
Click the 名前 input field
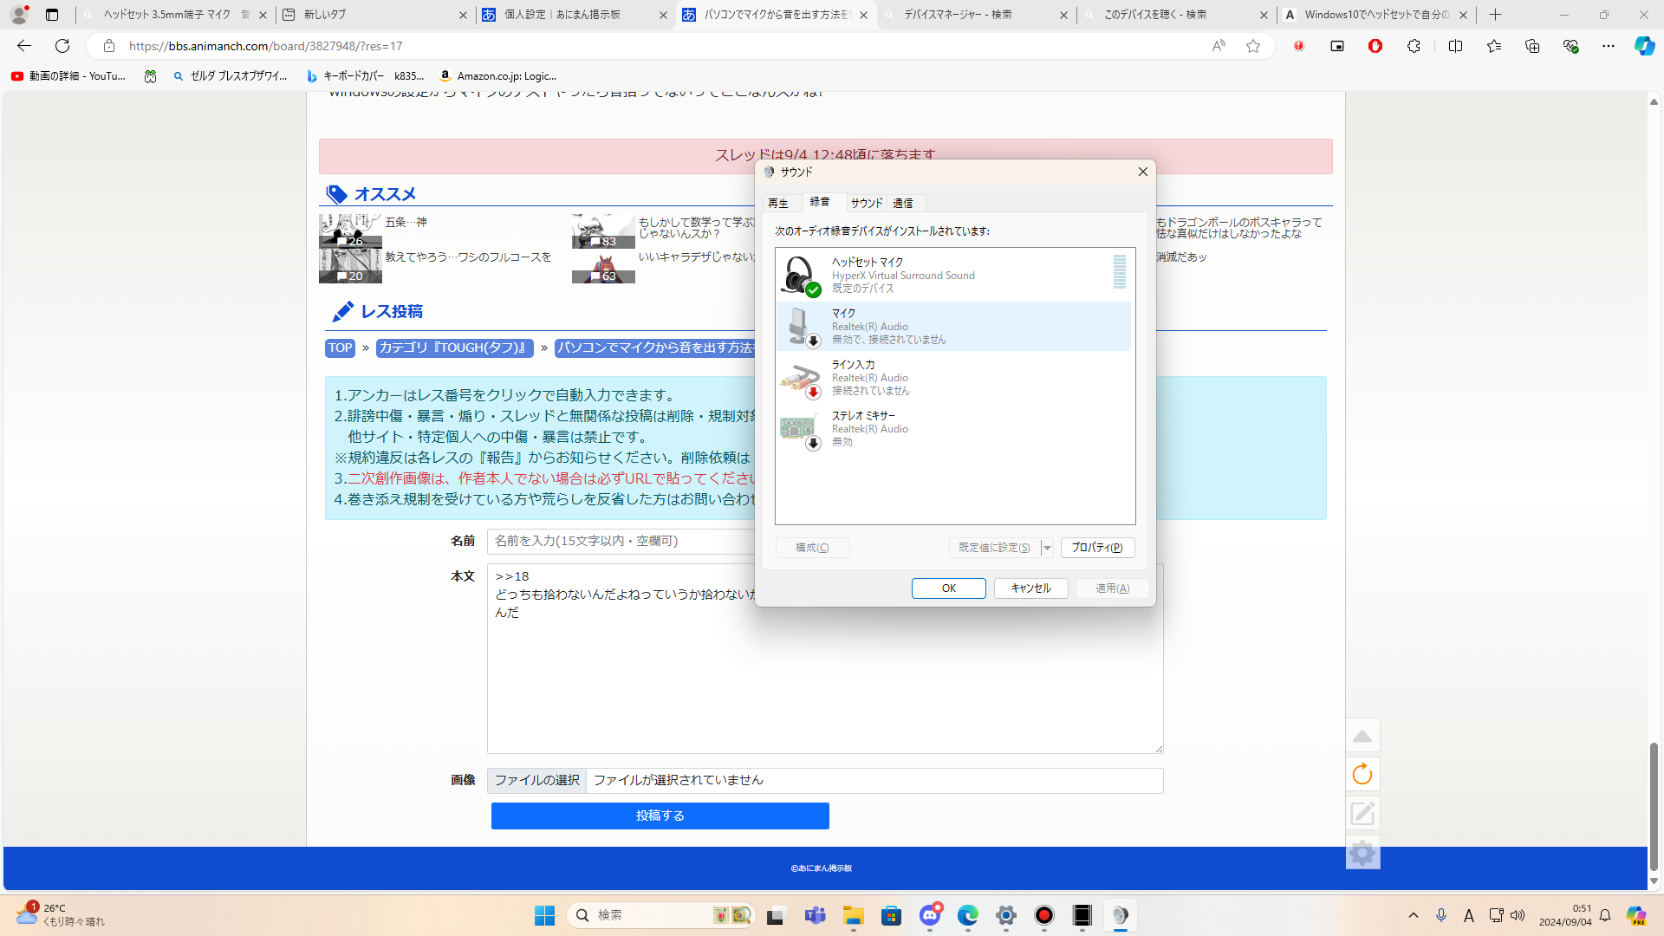click(621, 541)
